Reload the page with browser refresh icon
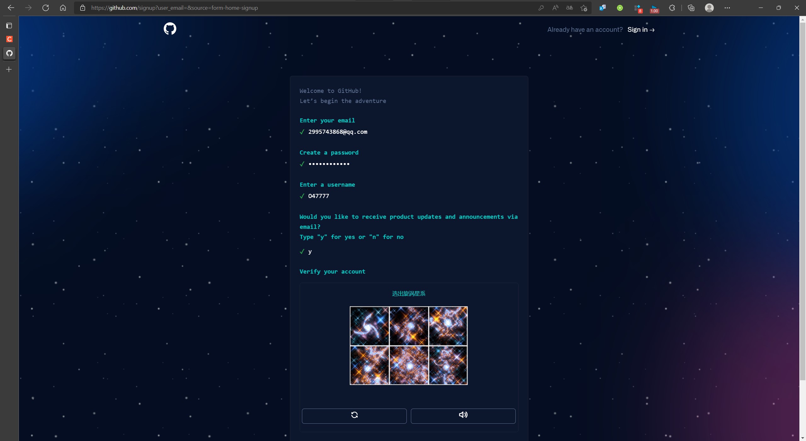This screenshot has width=806, height=441. point(46,8)
